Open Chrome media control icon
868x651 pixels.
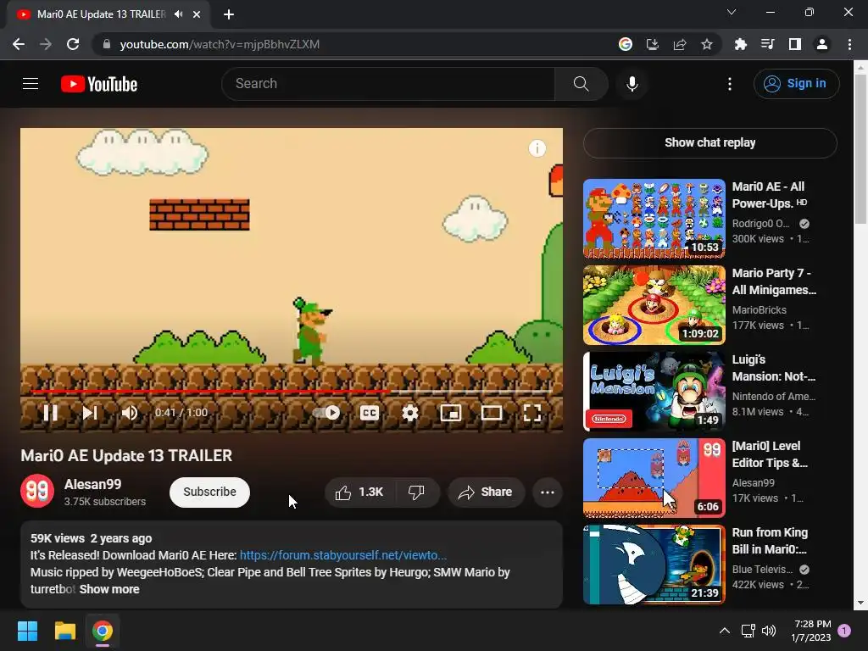[x=767, y=44]
